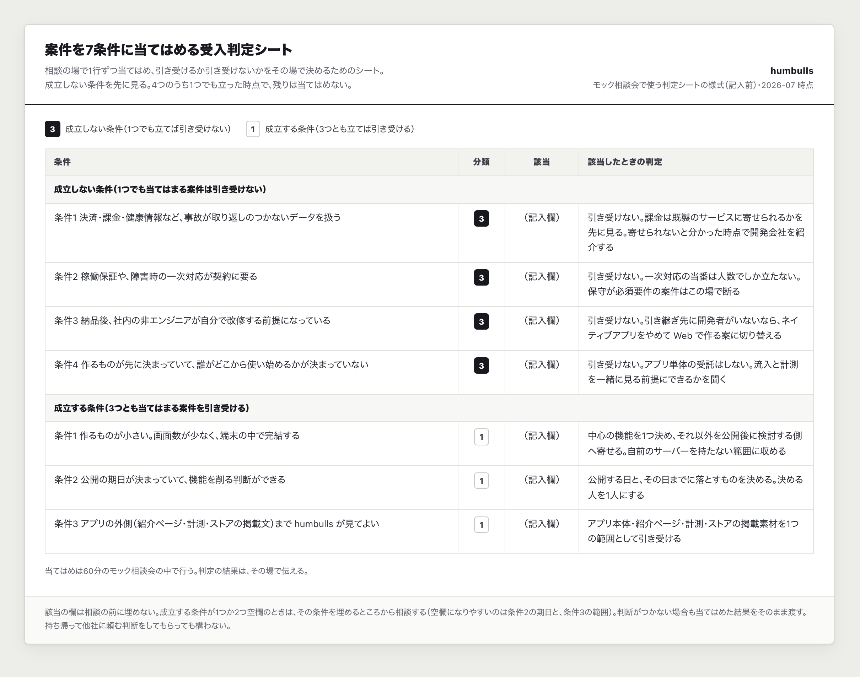
Task: Click 条件3 納品後、社内の非エンジニア text
Action: [192, 320]
